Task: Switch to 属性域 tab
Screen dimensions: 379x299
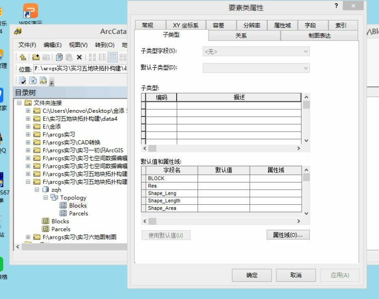Action: pos(282,25)
